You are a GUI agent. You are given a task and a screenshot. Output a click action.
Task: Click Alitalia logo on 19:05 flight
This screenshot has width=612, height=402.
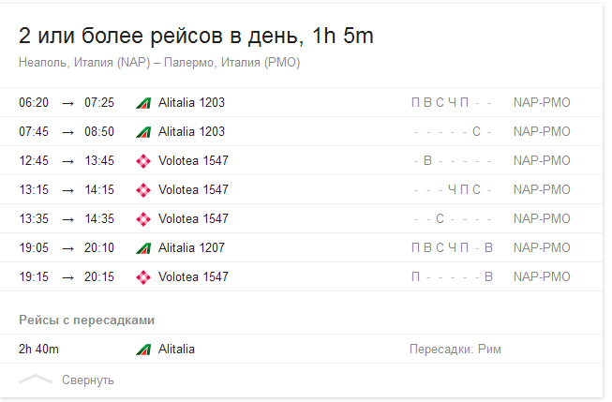coord(143,248)
